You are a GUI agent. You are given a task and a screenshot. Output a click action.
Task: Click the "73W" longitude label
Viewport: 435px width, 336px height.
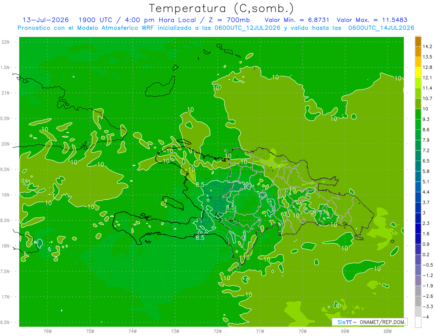pyautogui.click(x=175, y=331)
